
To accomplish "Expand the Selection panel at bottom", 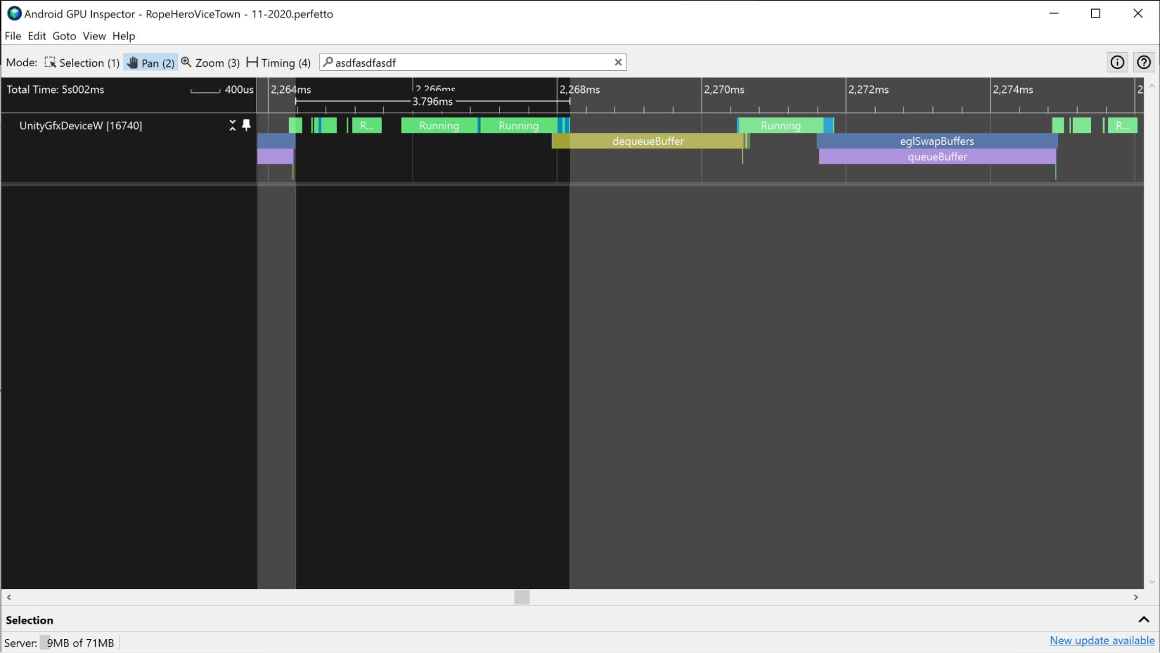I will pos(1144,619).
